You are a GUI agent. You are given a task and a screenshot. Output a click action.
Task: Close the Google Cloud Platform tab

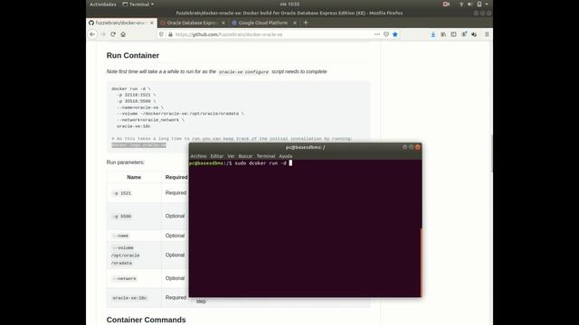(x=295, y=23)
